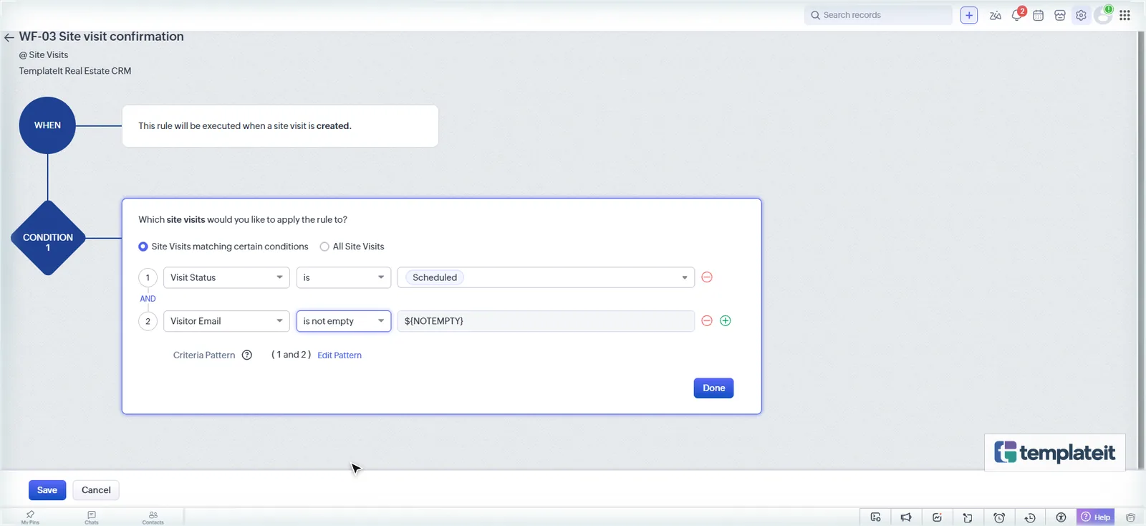Open the screen recording icon in bottom bar

click(875, 517)
